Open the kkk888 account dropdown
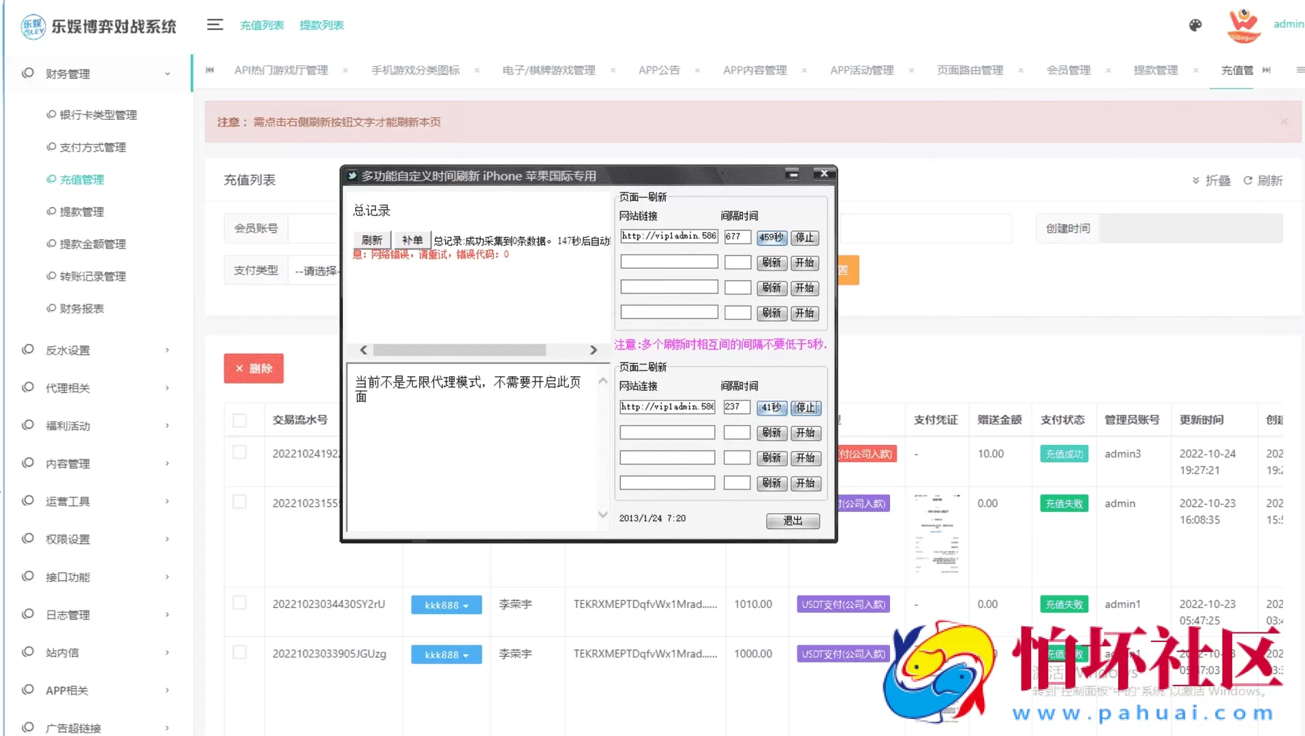The image size is (1305, 736). point(446,604)
